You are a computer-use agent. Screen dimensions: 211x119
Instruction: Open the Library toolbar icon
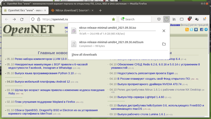[x=174, y=19]
